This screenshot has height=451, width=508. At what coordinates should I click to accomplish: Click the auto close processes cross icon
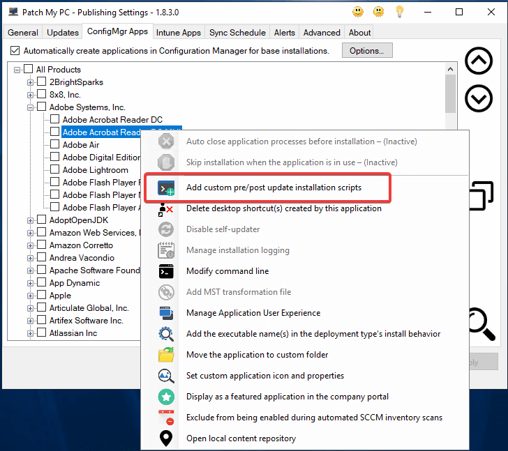166,142
